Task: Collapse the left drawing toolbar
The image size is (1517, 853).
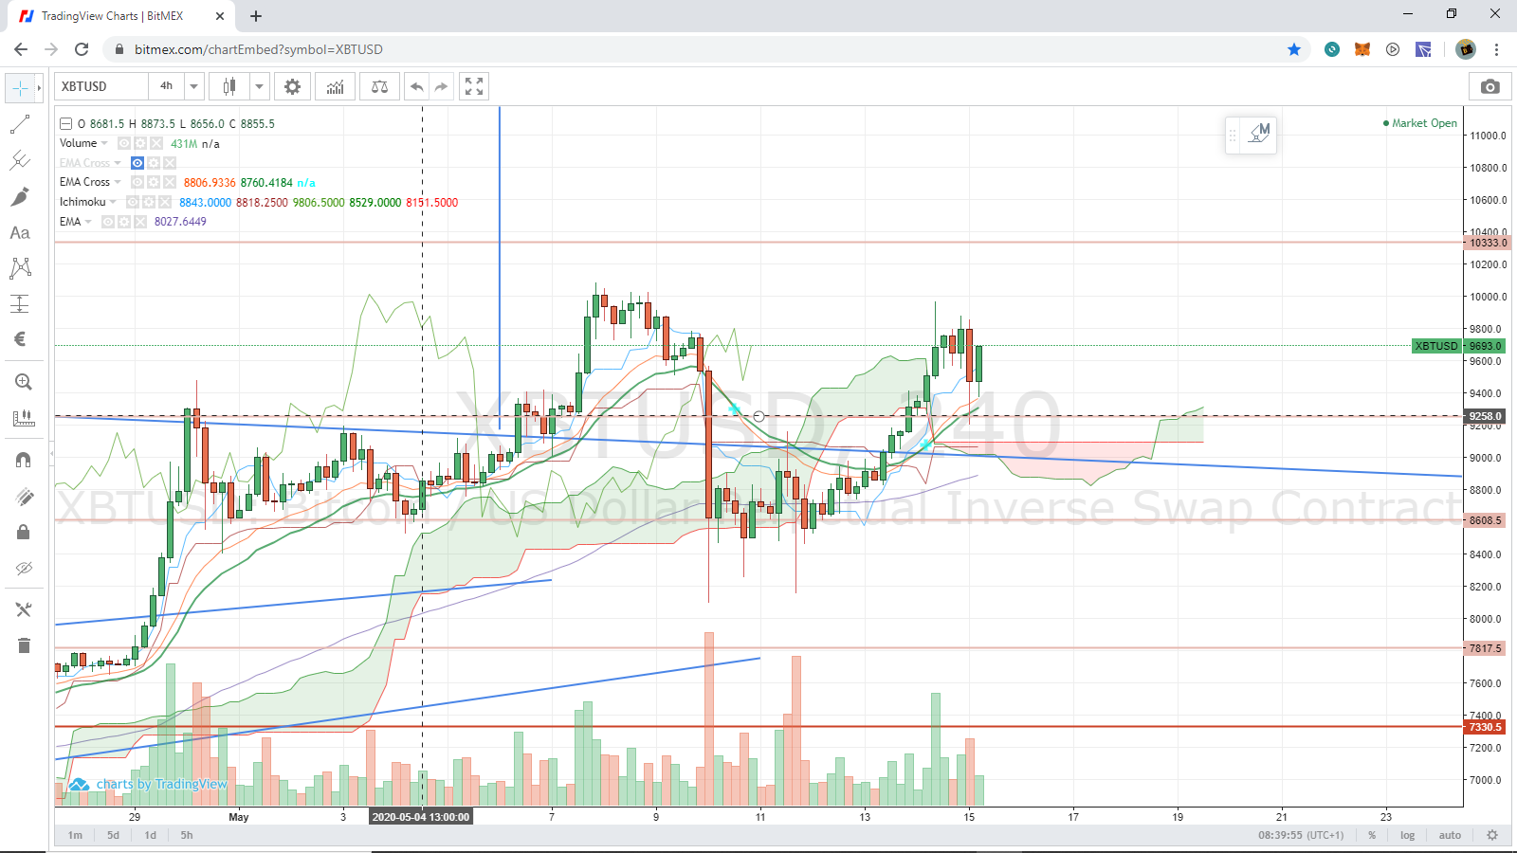Action: coord(52,455)
